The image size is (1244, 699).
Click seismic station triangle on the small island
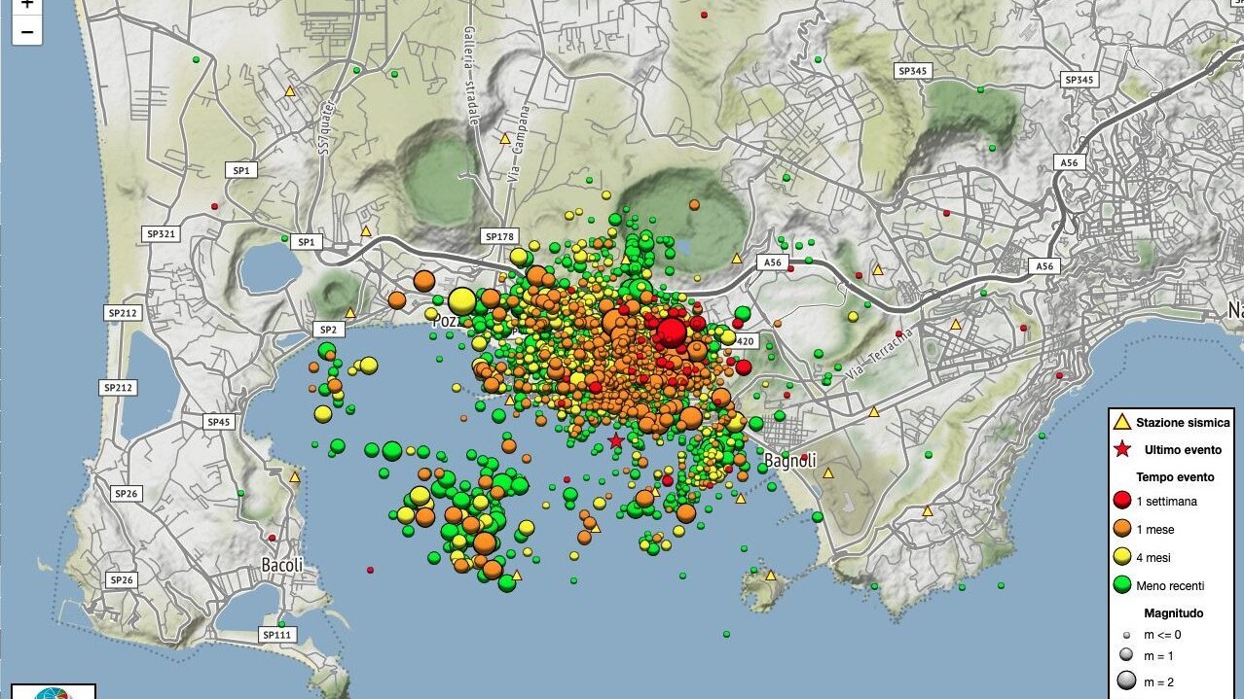pyautogui.click(x=771, y=576)
